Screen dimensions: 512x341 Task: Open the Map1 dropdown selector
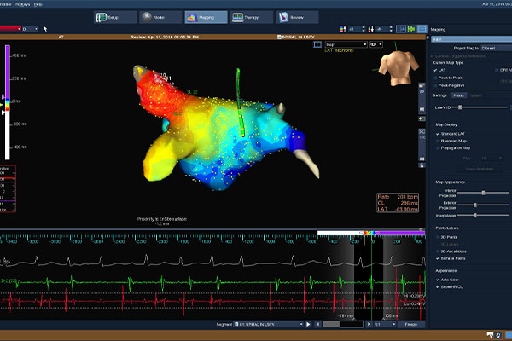[347, 44]
